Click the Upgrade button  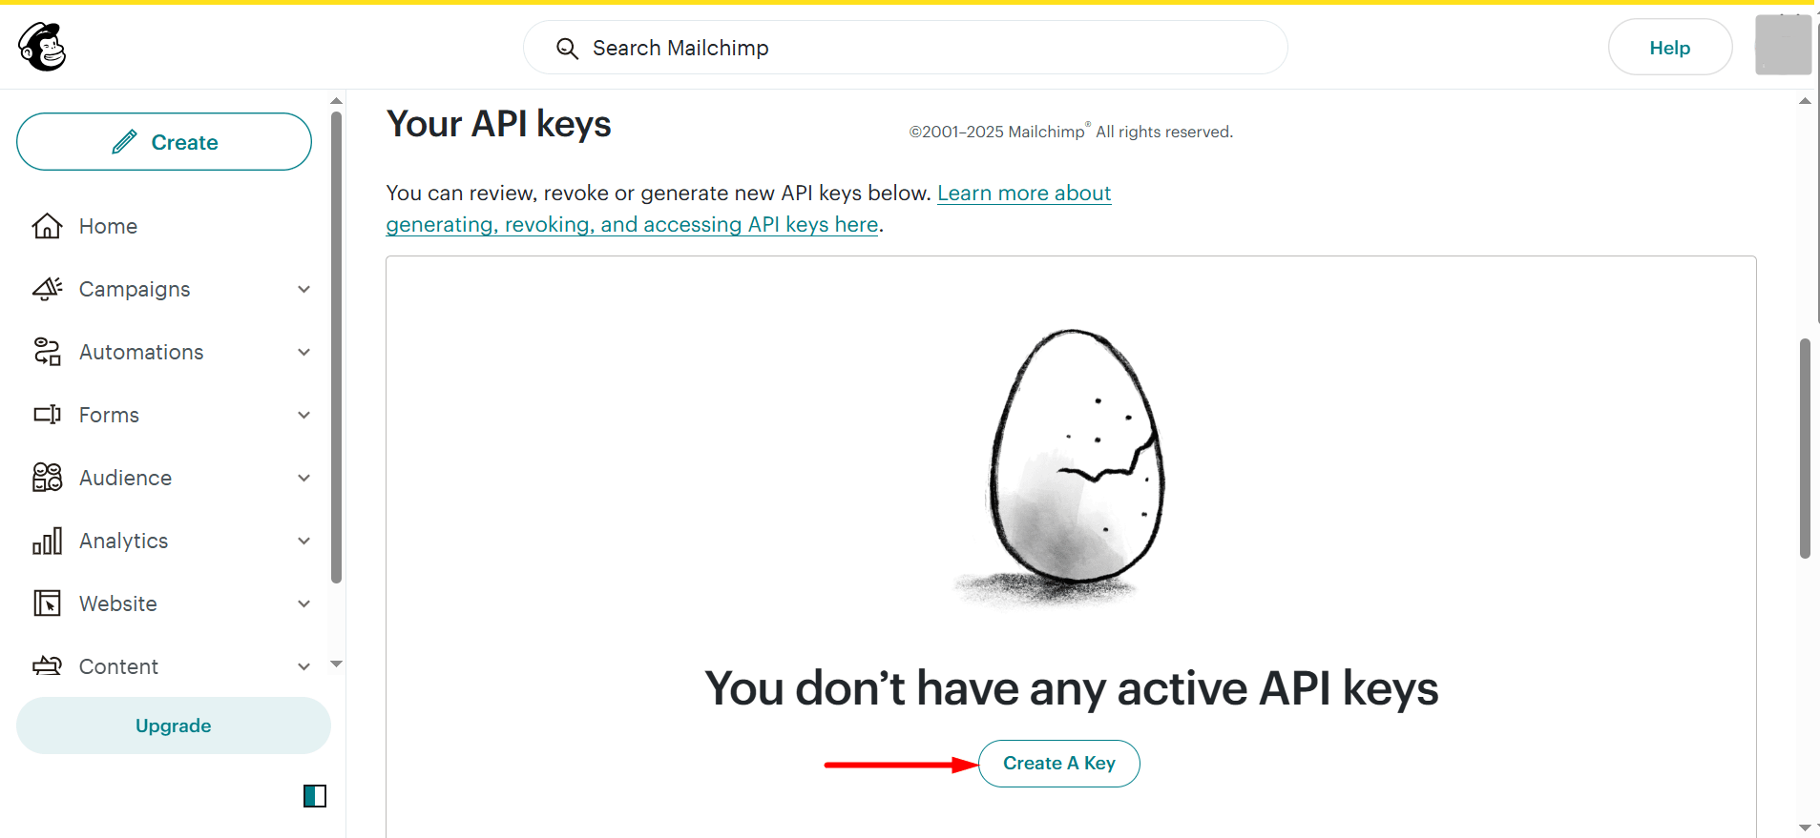tap(174, 726)
